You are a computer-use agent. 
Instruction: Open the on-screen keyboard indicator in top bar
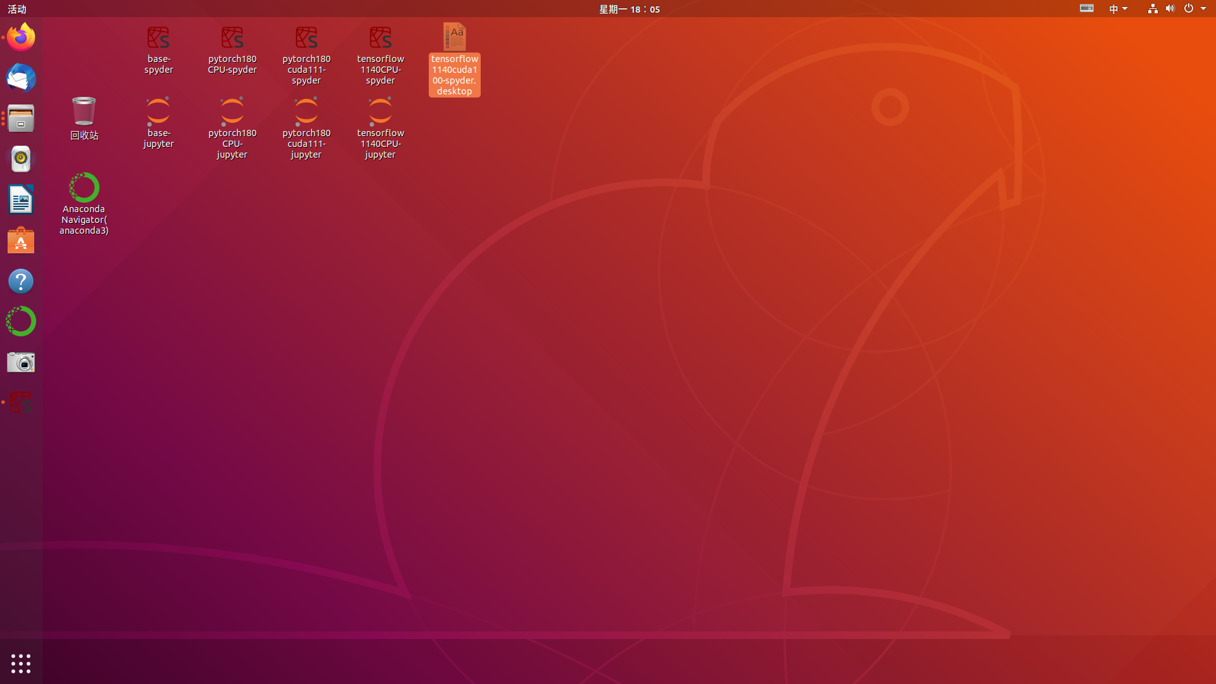1087,8
